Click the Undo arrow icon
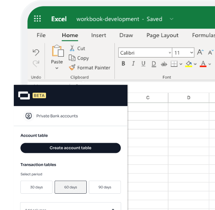The height and width of the screenshot is (210, 215). [36, 52]
